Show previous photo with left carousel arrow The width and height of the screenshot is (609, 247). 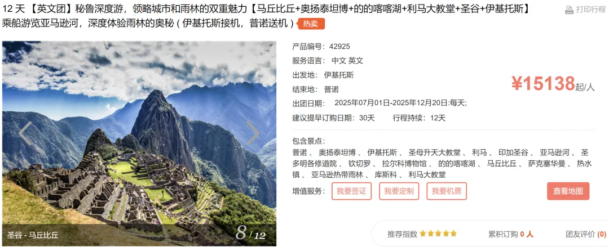click(x=25, y=133)
